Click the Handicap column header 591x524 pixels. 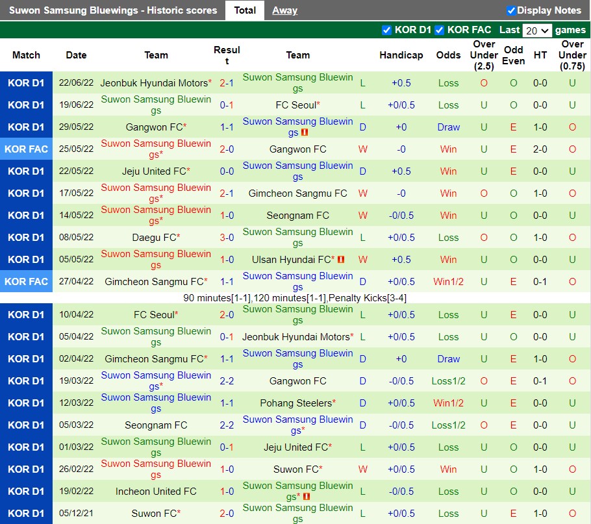pos(401,55)
